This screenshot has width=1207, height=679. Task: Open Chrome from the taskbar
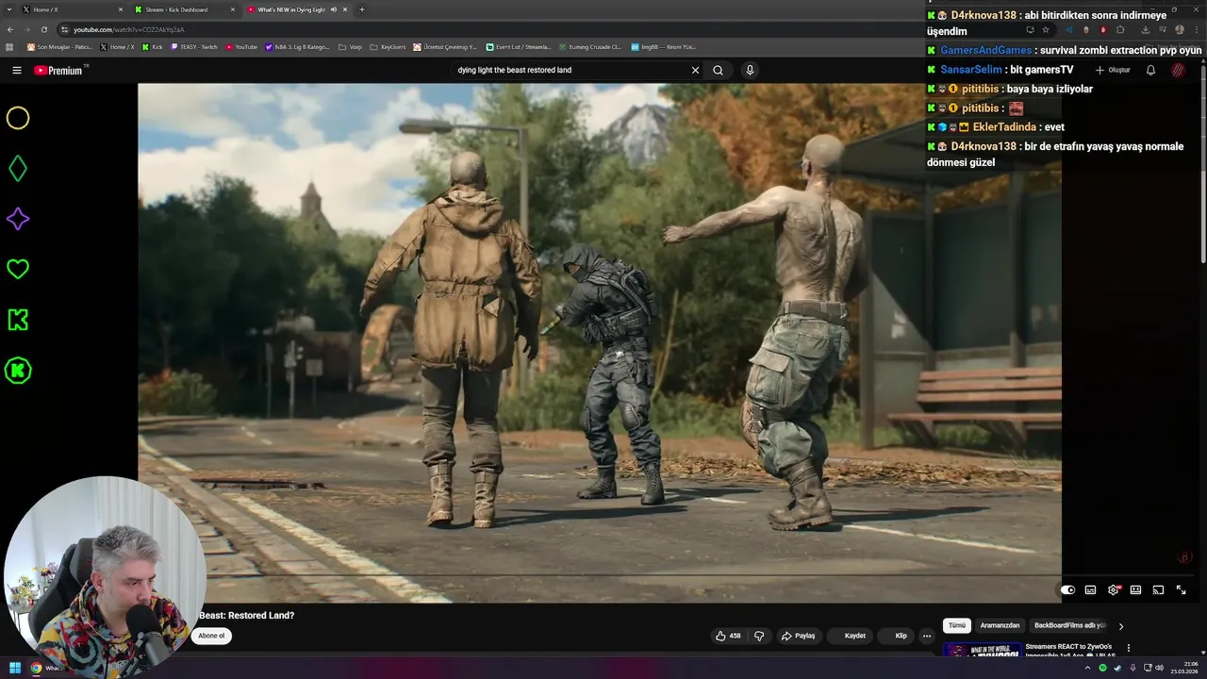[x=36, y=668]
